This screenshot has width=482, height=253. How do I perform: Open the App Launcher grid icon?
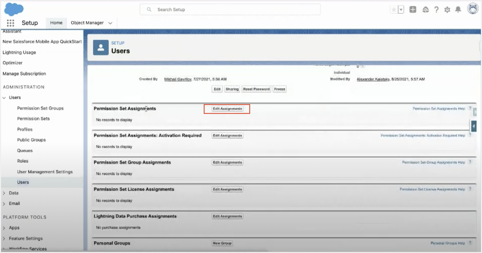click(x=10, y=23)
